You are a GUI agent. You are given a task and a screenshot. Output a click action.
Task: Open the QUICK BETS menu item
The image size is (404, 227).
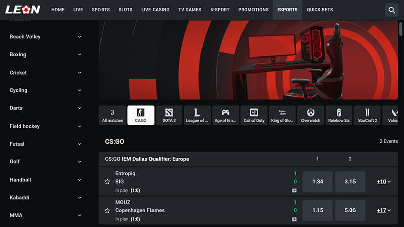click(320, 10)
